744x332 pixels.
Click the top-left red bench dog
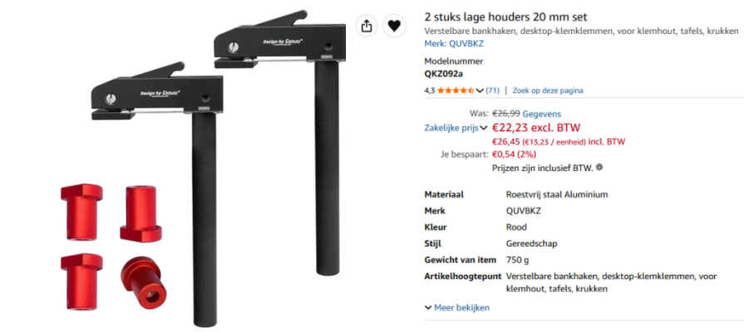(x=81, y=212)
